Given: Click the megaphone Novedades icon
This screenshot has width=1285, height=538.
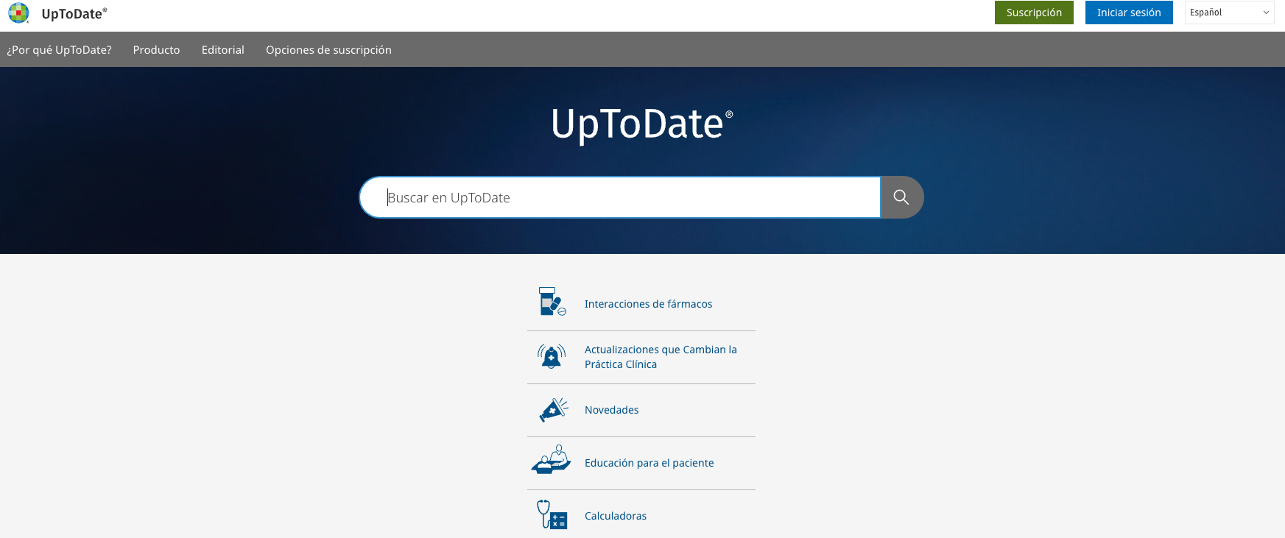Looking at the screenshot, I should click(554, 410).
